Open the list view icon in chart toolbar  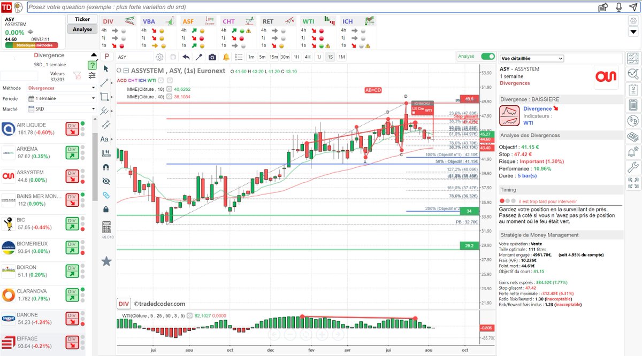239,57
